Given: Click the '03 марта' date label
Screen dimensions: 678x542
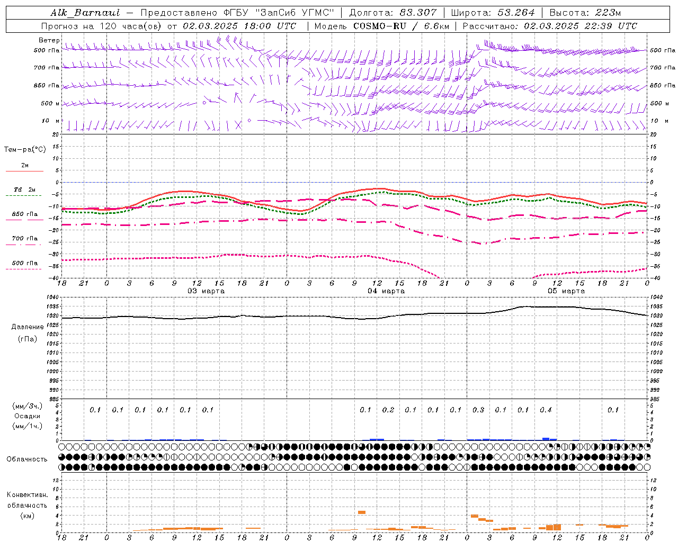Looking at the screenshot, I should pyautogui.click(x=207, y=291).
